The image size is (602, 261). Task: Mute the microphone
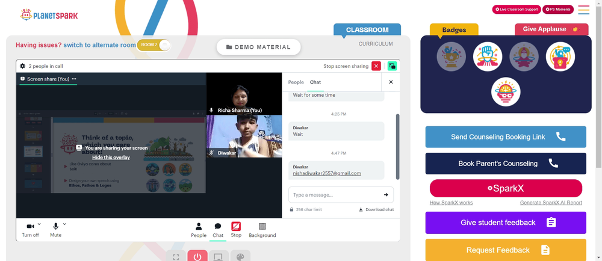point(55,230)
